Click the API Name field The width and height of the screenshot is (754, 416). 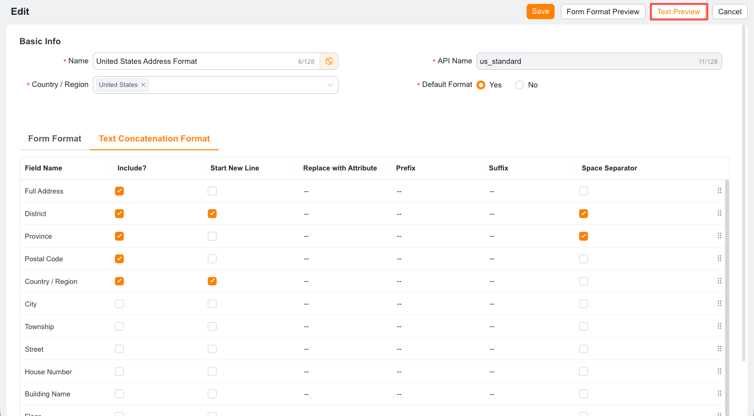[x=599, y=61]
